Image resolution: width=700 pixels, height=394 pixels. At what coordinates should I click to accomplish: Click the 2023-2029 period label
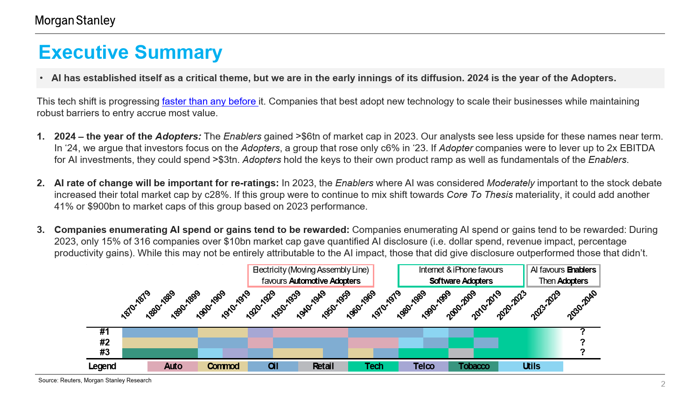click(x=546, y=305)
